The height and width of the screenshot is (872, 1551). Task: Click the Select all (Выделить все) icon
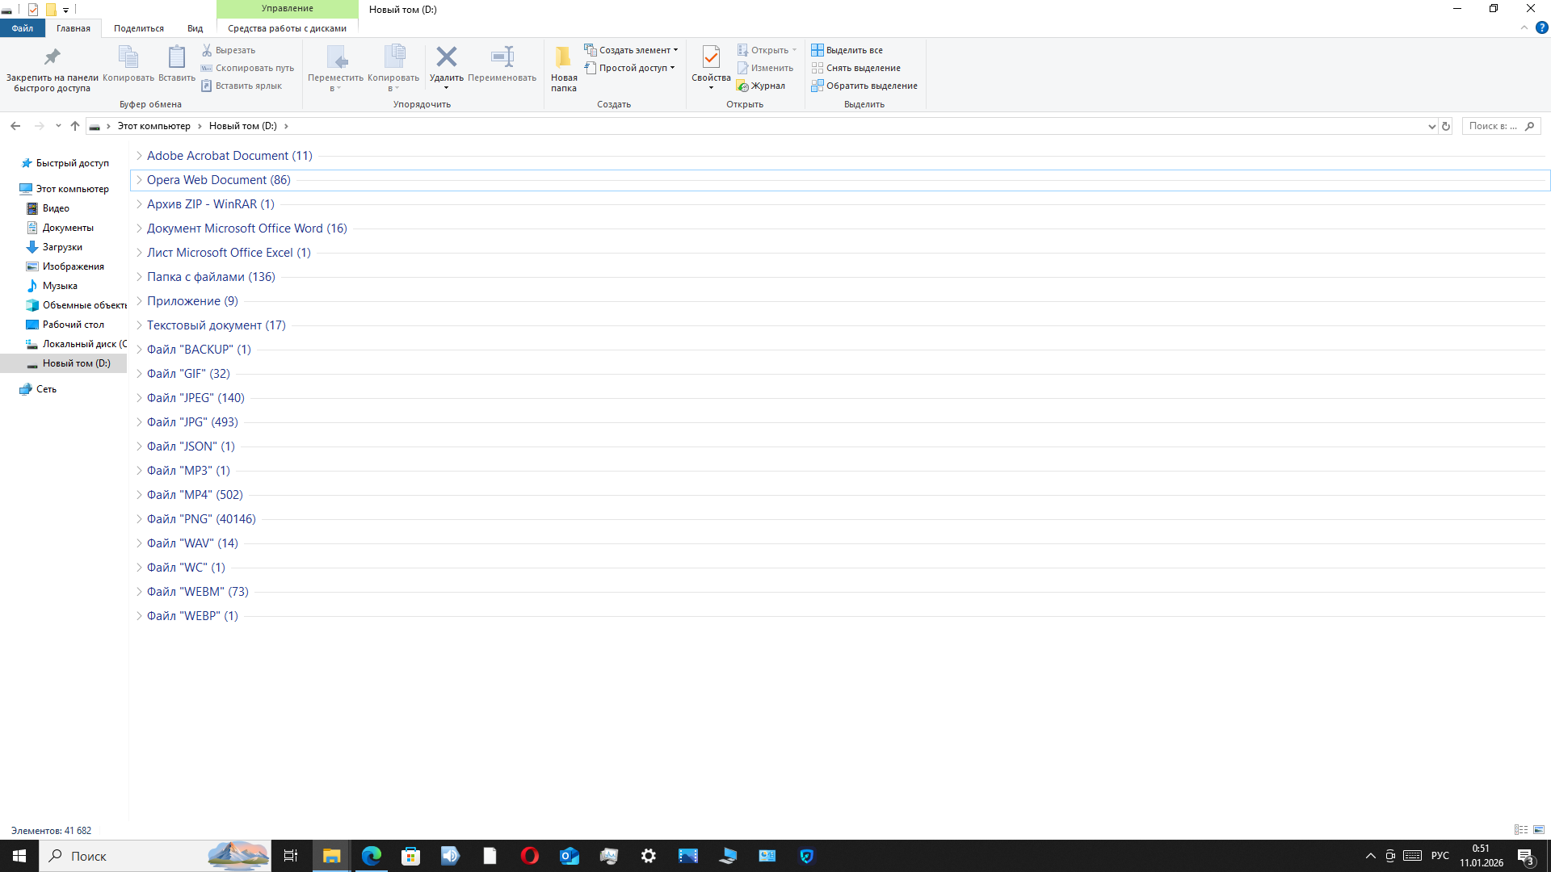coord(818,50)
